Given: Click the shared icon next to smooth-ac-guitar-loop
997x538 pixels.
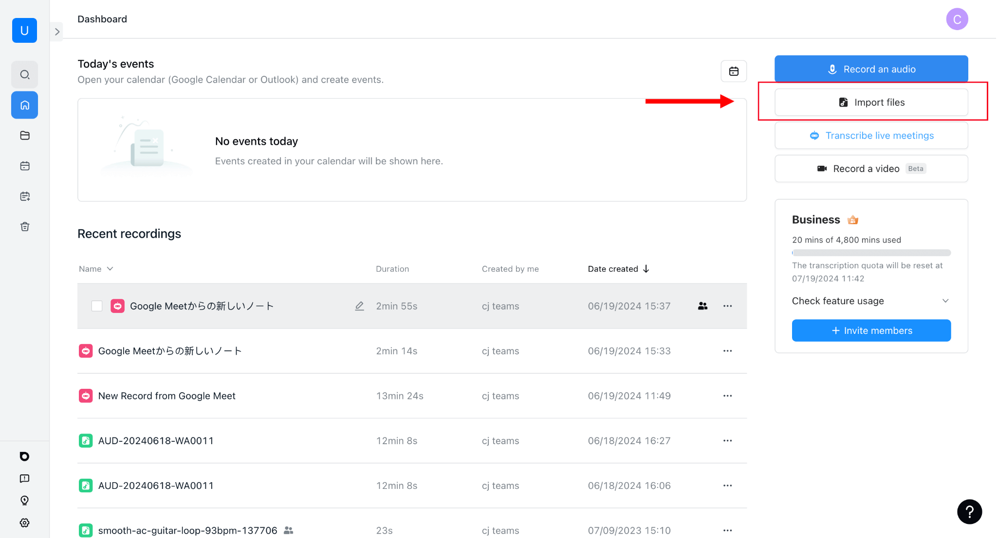Looking at the screenshot, I should 288,530.
